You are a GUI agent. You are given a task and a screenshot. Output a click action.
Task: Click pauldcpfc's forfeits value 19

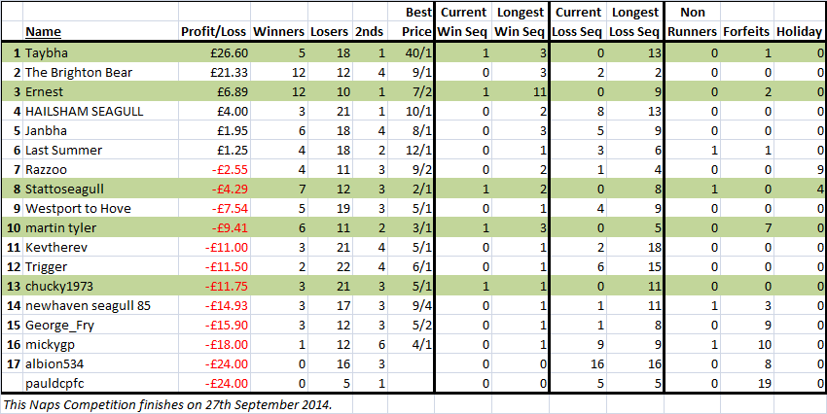pyautogui.click(x=746, y=384)
